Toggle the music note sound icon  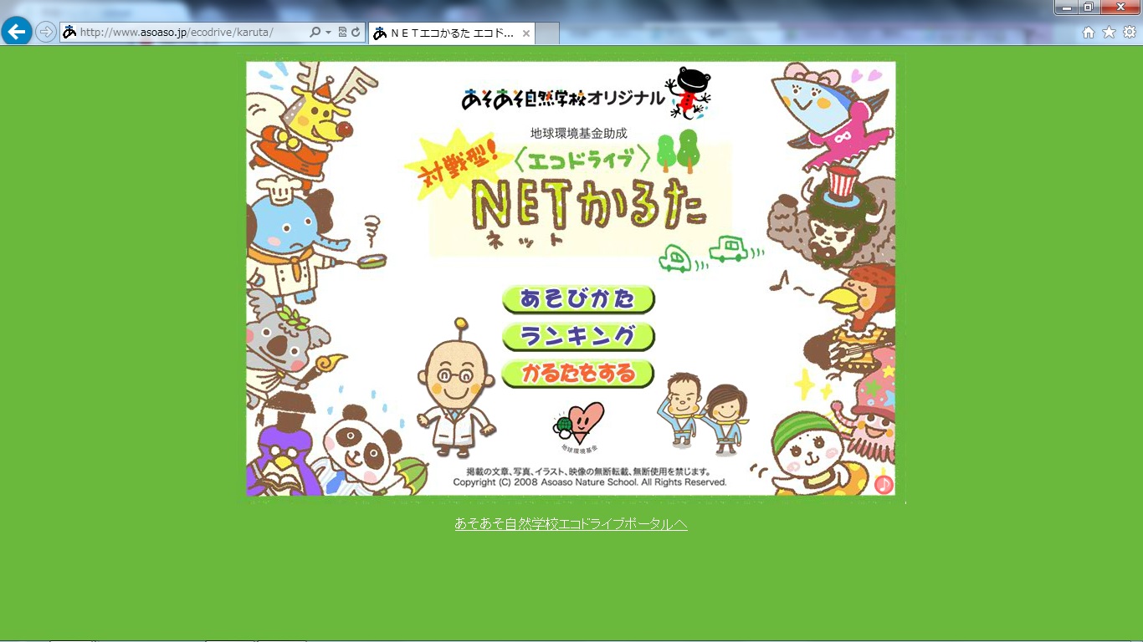(884, 484)
